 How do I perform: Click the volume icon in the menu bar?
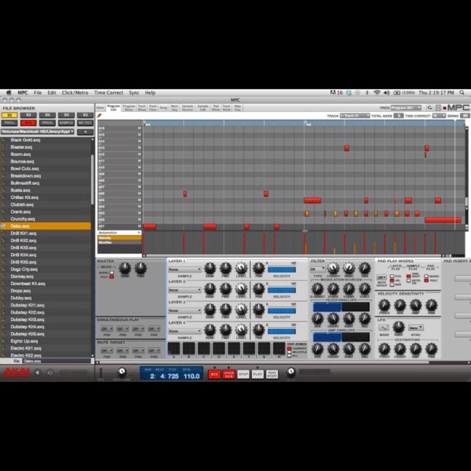387,92
